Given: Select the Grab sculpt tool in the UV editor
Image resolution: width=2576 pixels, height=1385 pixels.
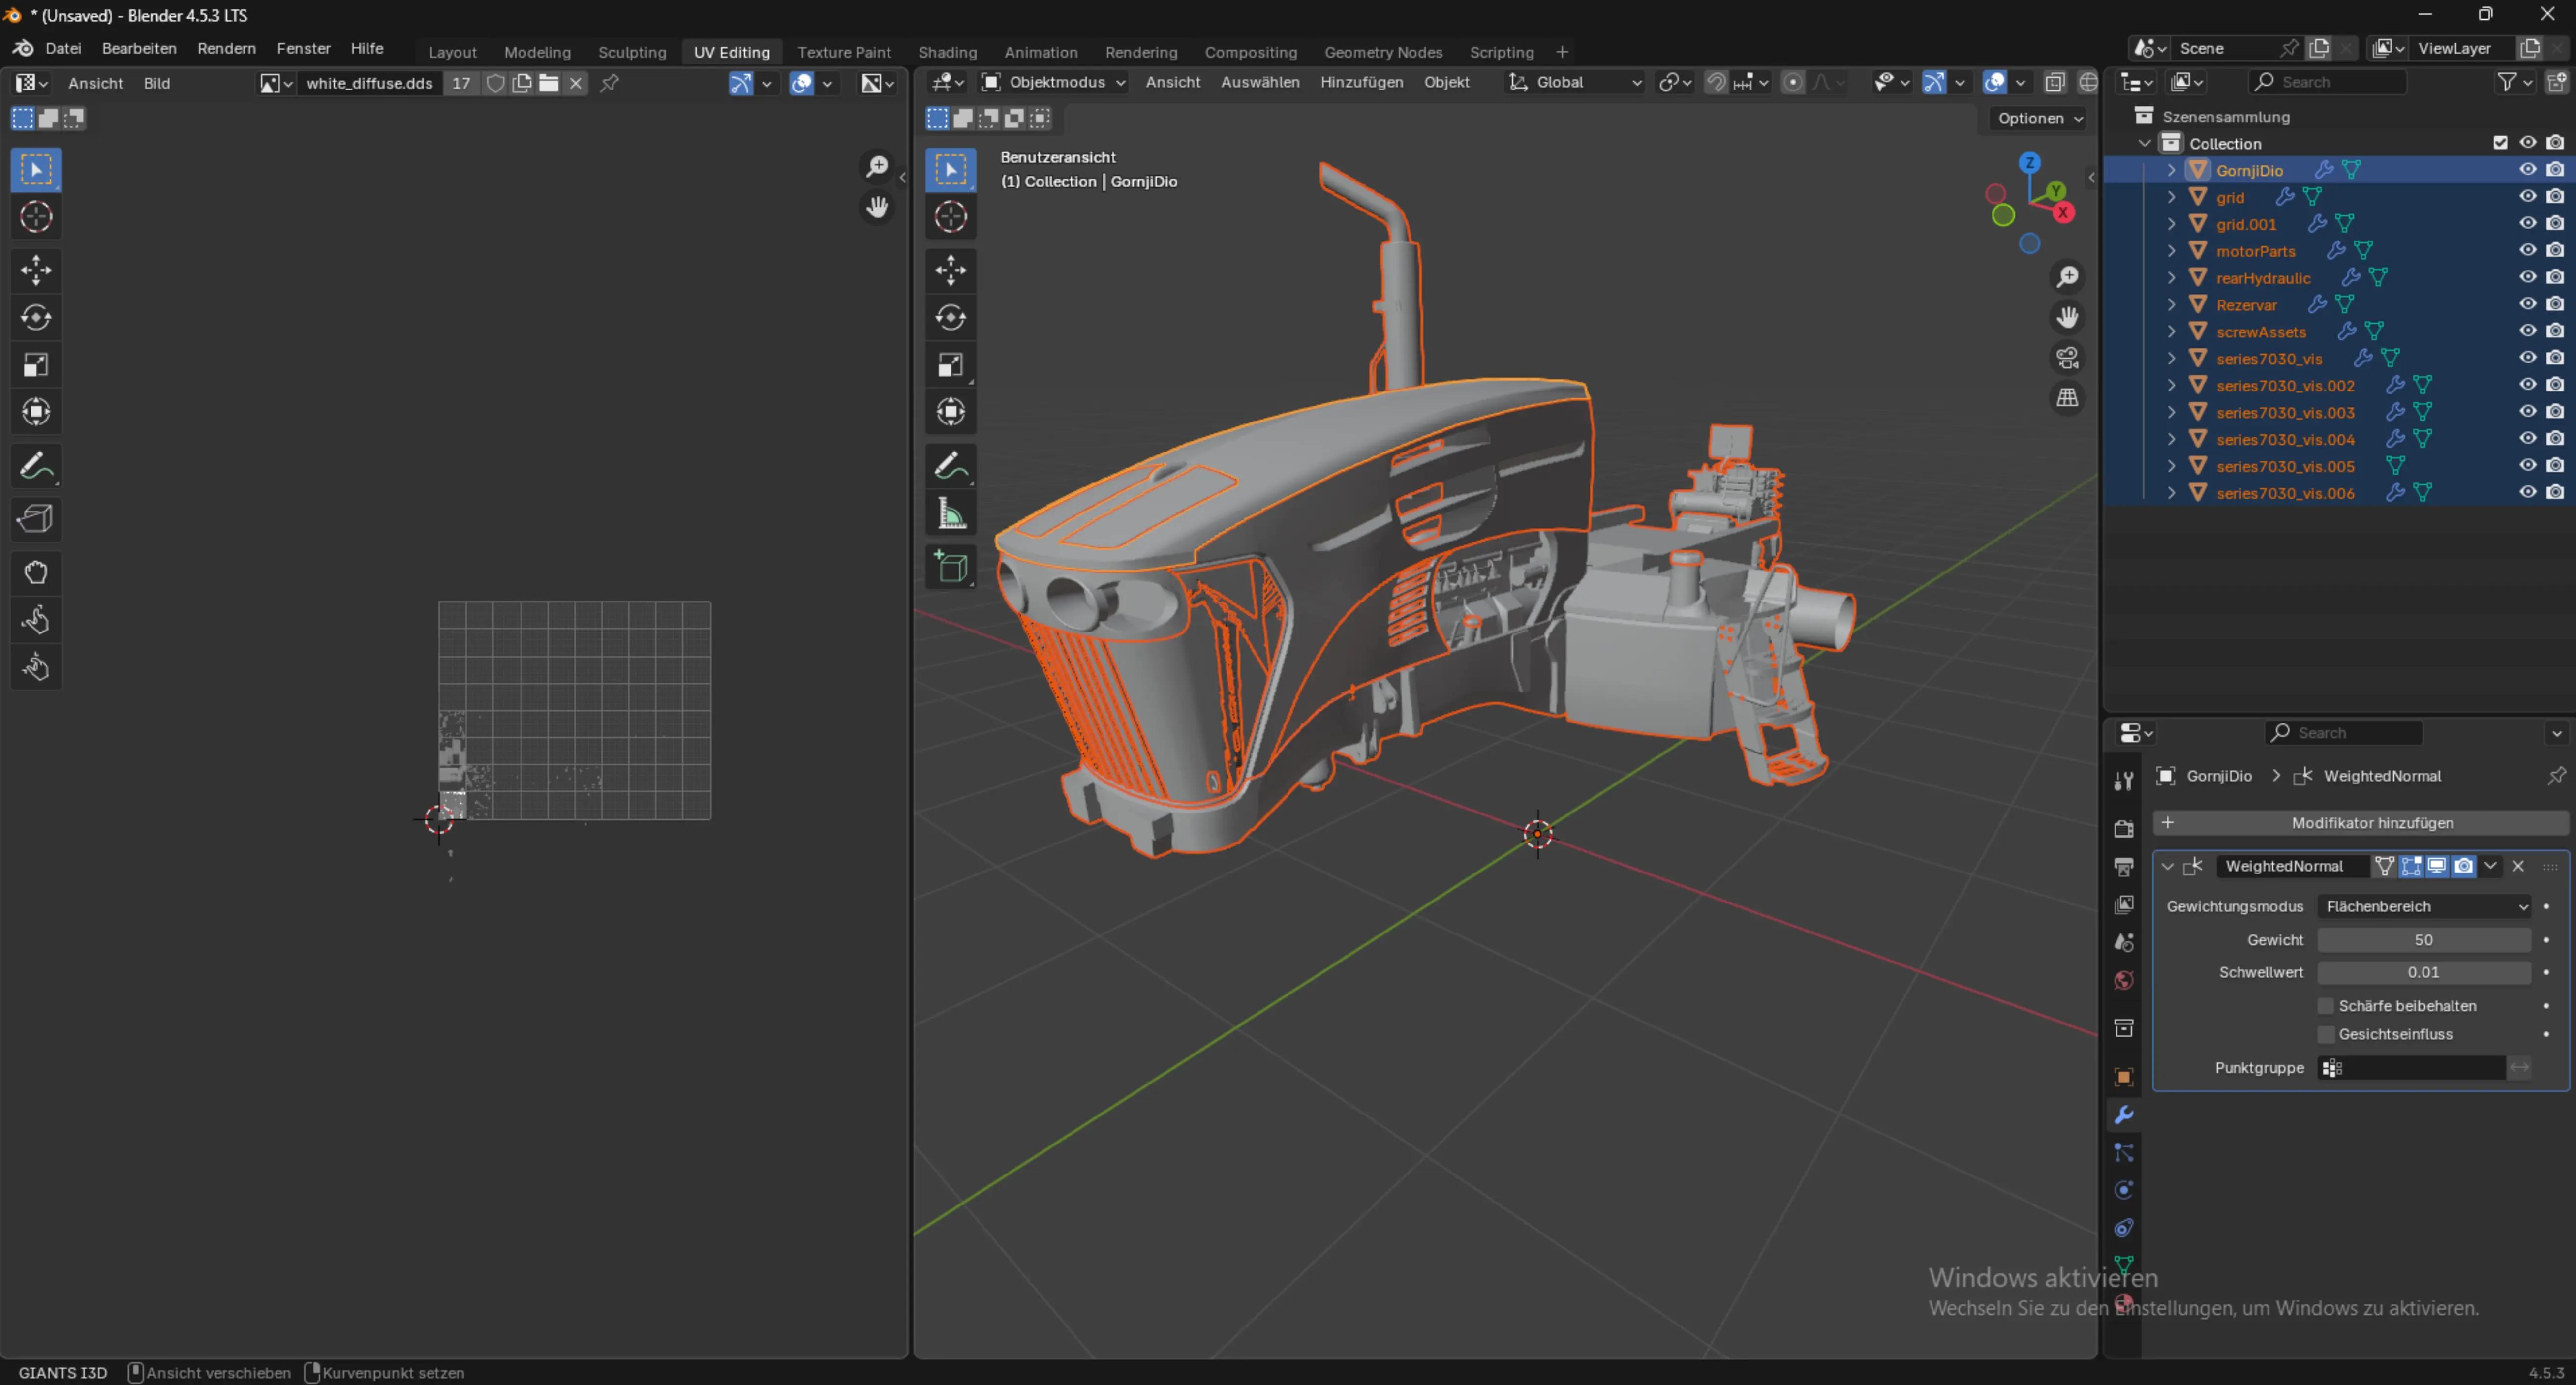Looking at the screenshot, I should (36, 573).
